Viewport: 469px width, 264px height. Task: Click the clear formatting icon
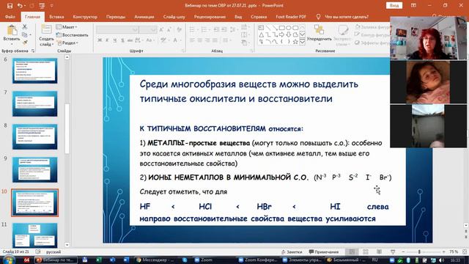tap(179, 29)
